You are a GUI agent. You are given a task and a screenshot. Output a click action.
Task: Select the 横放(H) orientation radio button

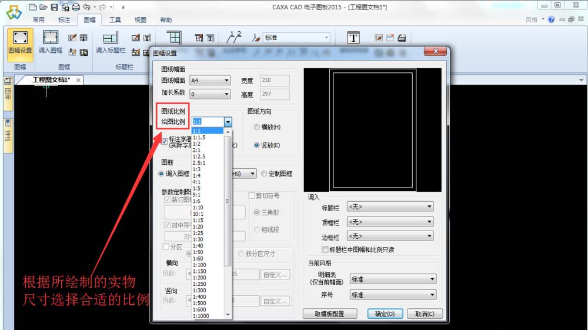coord(256,127)
